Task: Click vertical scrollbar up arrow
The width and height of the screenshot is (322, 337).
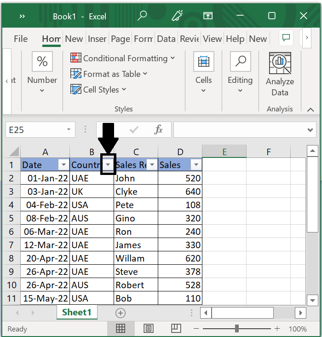Action: click(x=312, y=151)
